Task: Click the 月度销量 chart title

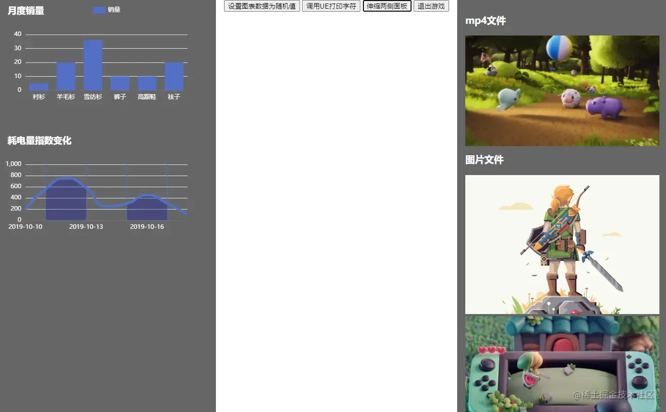Action: click(26, 11)
